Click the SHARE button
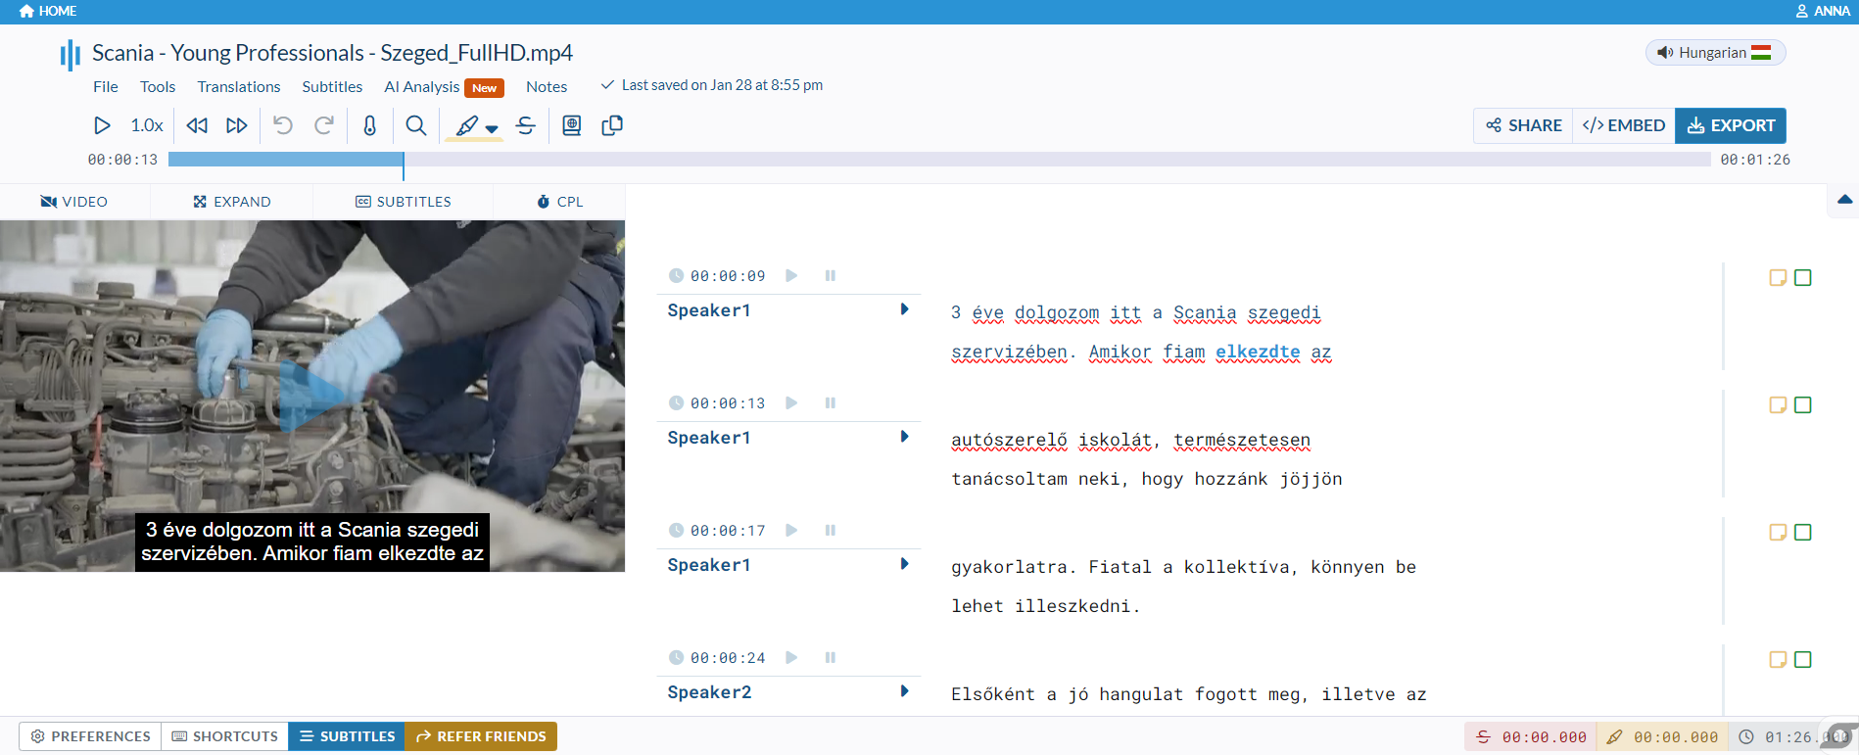Viewport: 1859px width, 755px height. (1523, 125)
